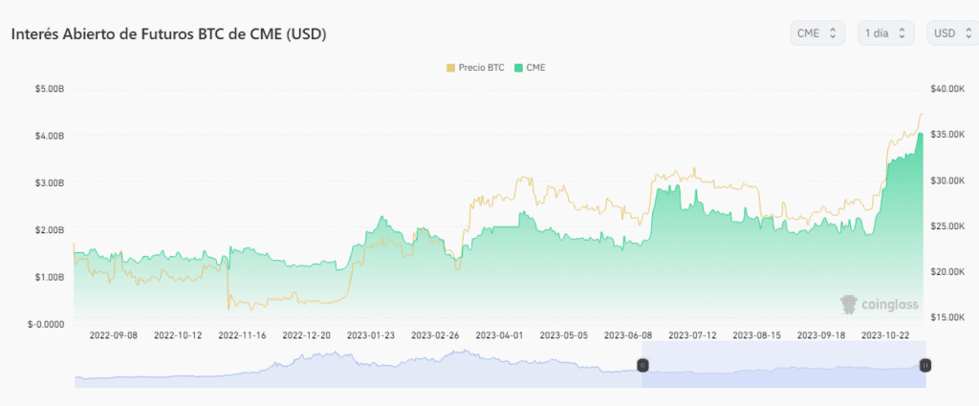Click the 2023-08-15 date label

[x=757, y=335]
